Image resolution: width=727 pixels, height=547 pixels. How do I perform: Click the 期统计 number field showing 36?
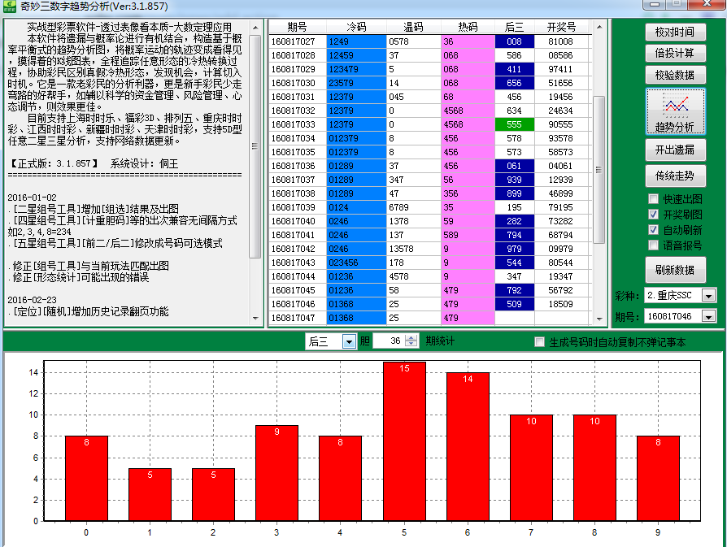coord(389,341)
